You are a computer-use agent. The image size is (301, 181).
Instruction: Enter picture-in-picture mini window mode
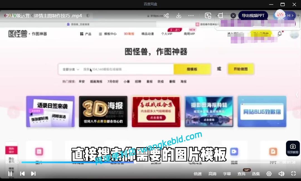[x=208, y=16]
